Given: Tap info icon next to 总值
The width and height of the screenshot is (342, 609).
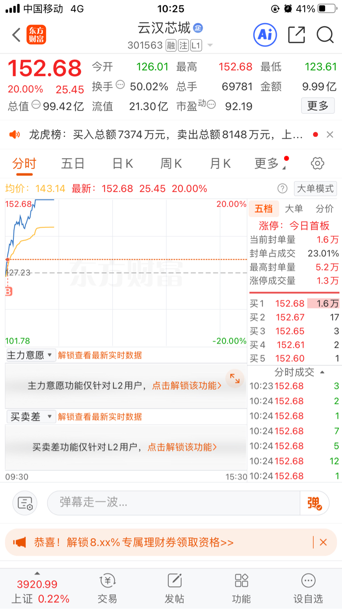Looking at the screenshot, I should click(36, 105).
